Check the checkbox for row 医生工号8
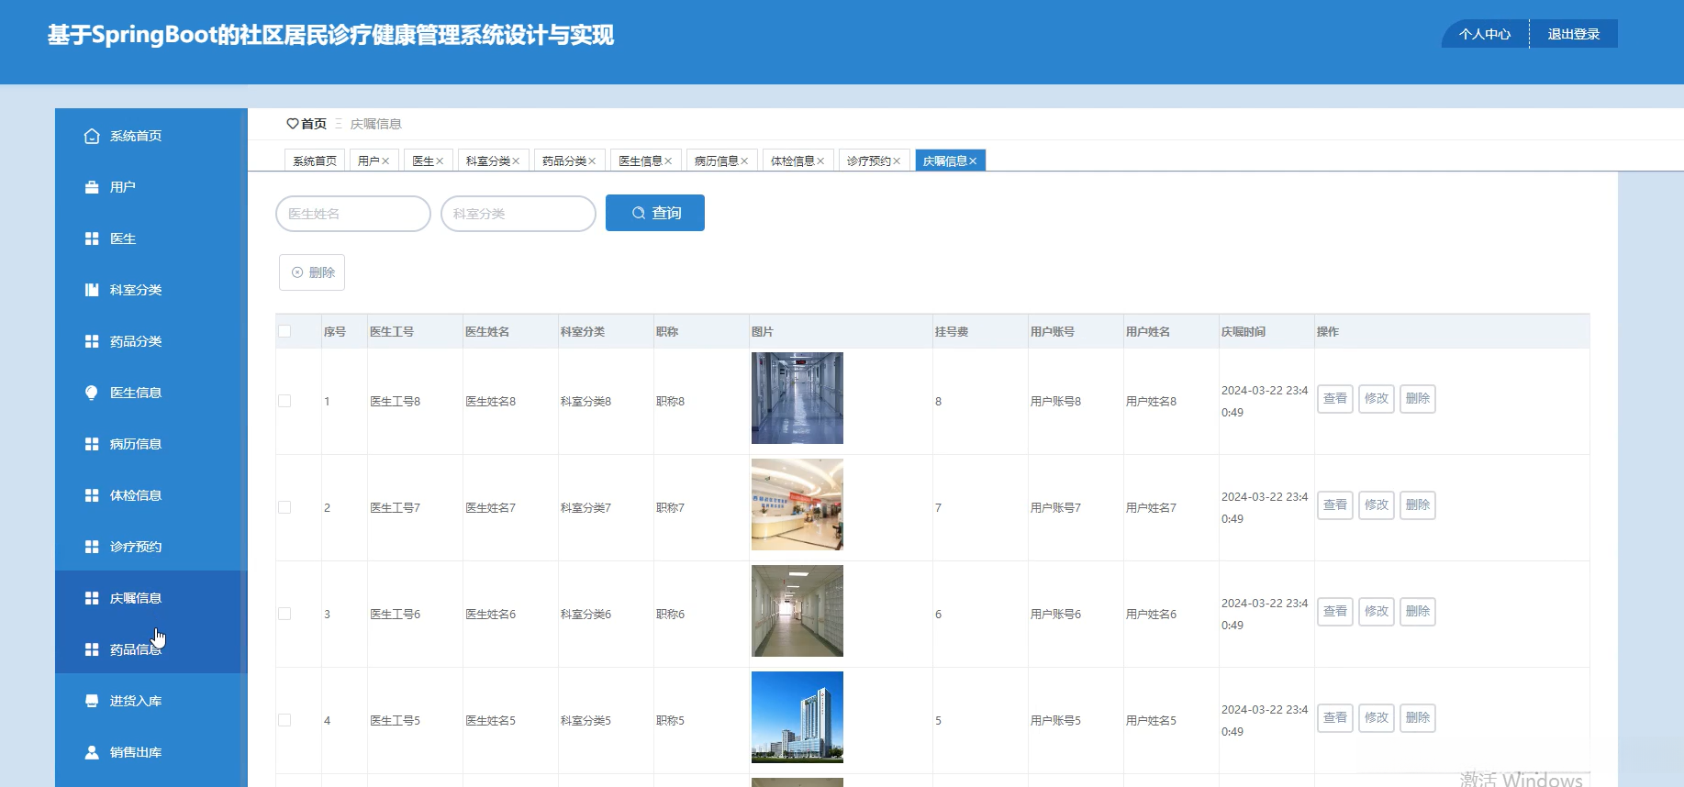The width and height of the screenshot is (1684, 787). click(x=284, y=401)
